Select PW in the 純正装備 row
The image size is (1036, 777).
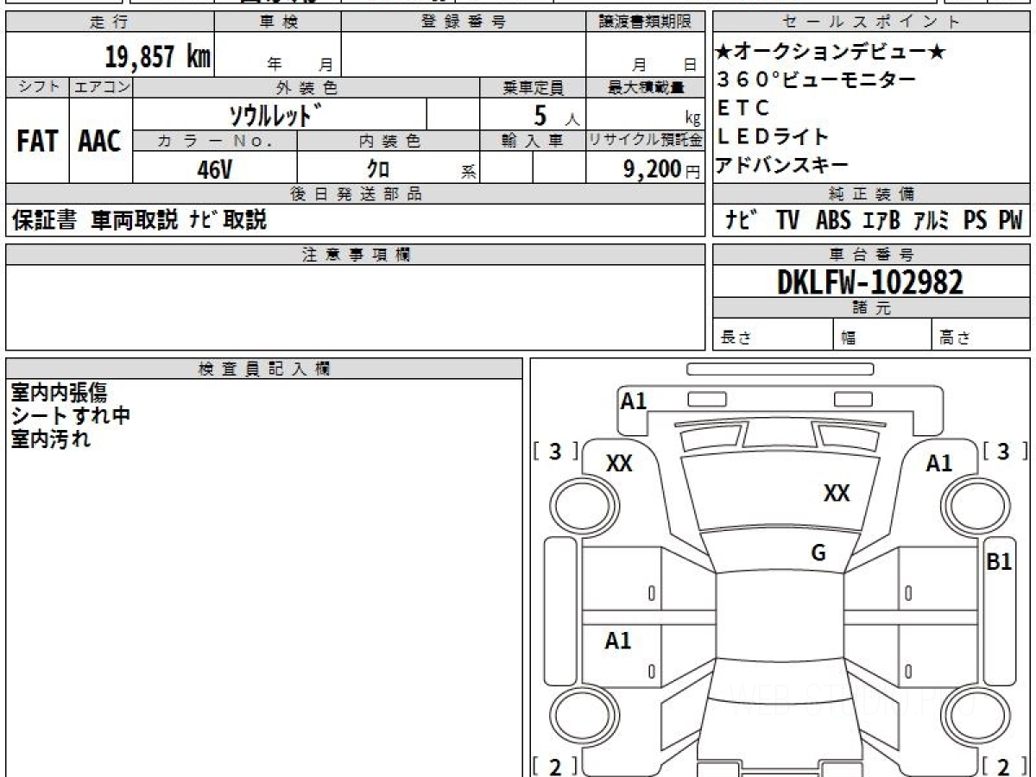(x=1010, y=221)
